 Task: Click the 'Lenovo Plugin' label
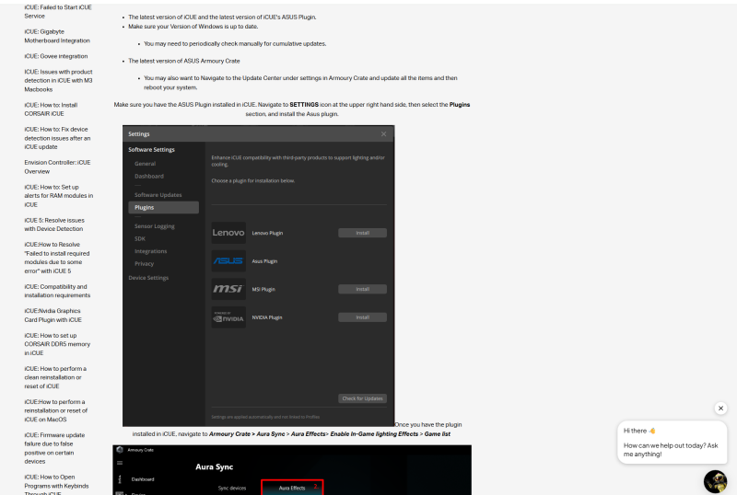(267, 233)
